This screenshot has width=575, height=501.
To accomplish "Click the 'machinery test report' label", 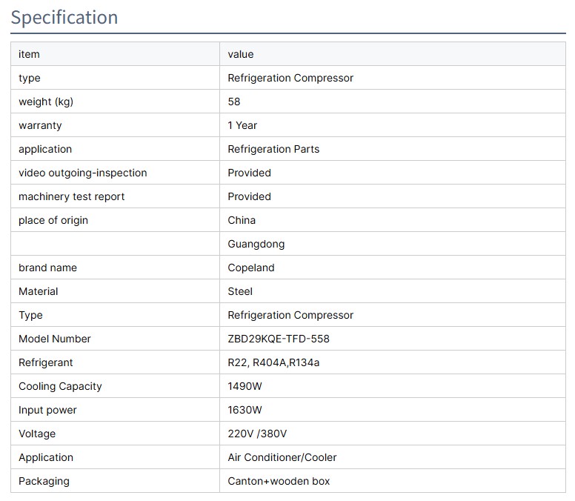I will point(72,196).
